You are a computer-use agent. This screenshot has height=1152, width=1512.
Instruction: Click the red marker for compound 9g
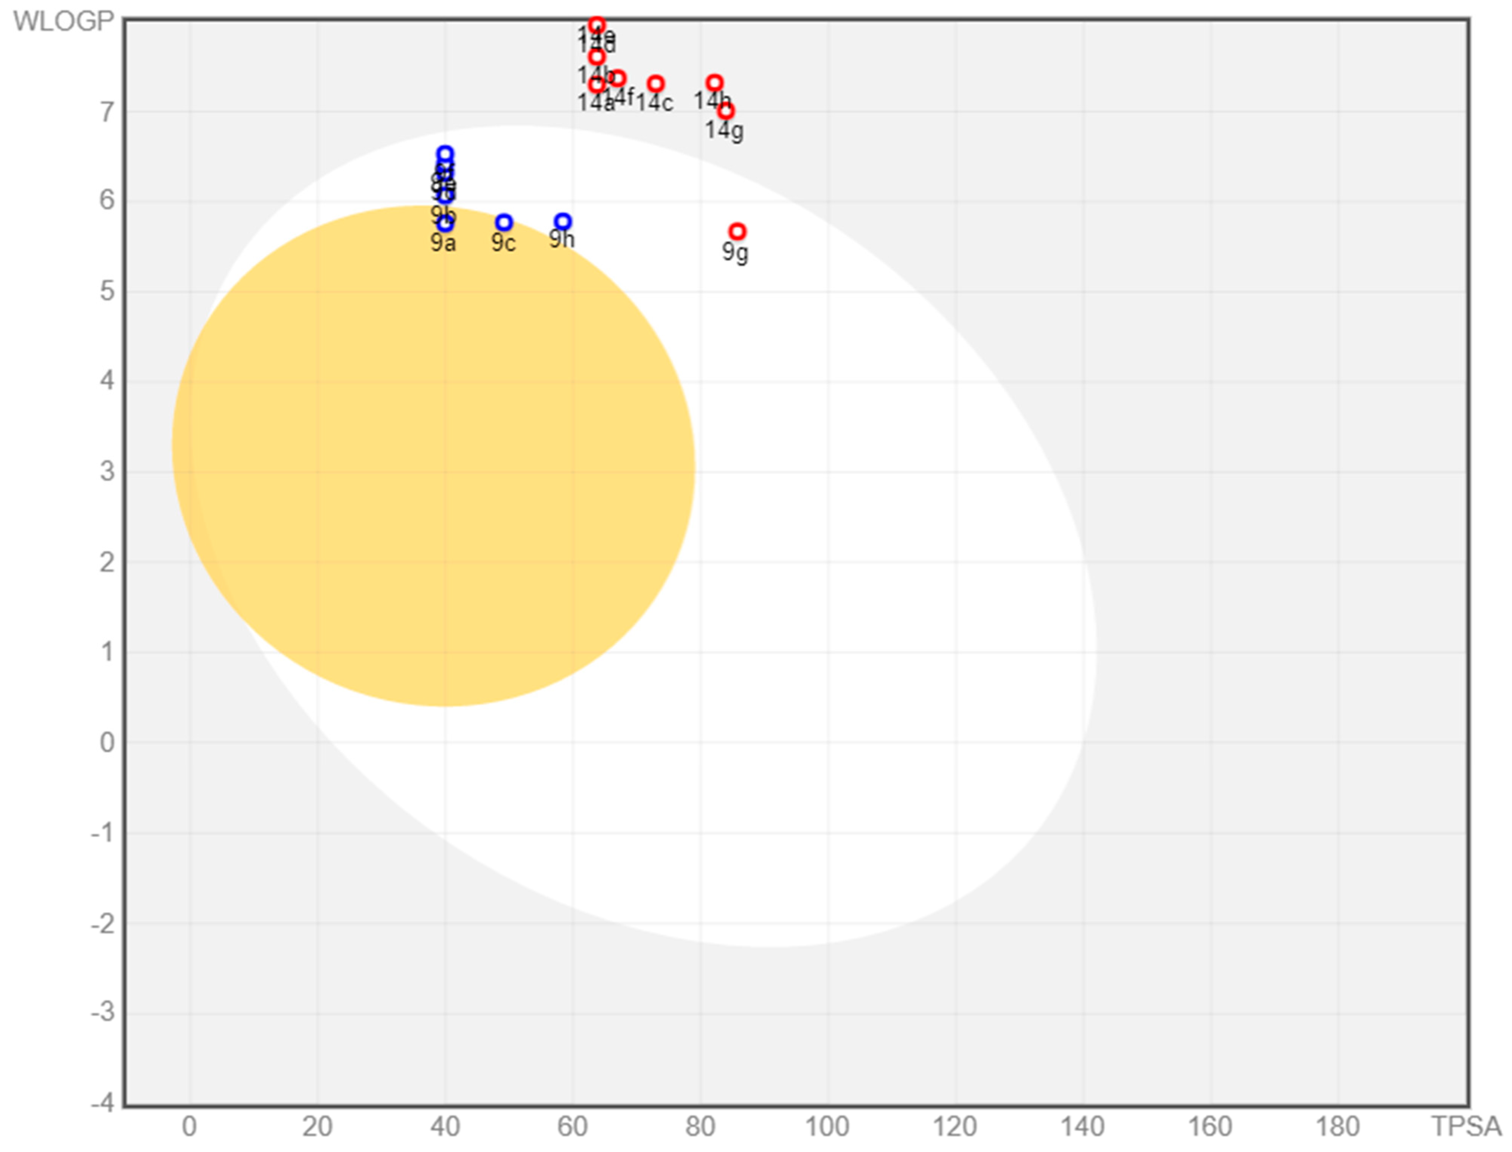737,231
